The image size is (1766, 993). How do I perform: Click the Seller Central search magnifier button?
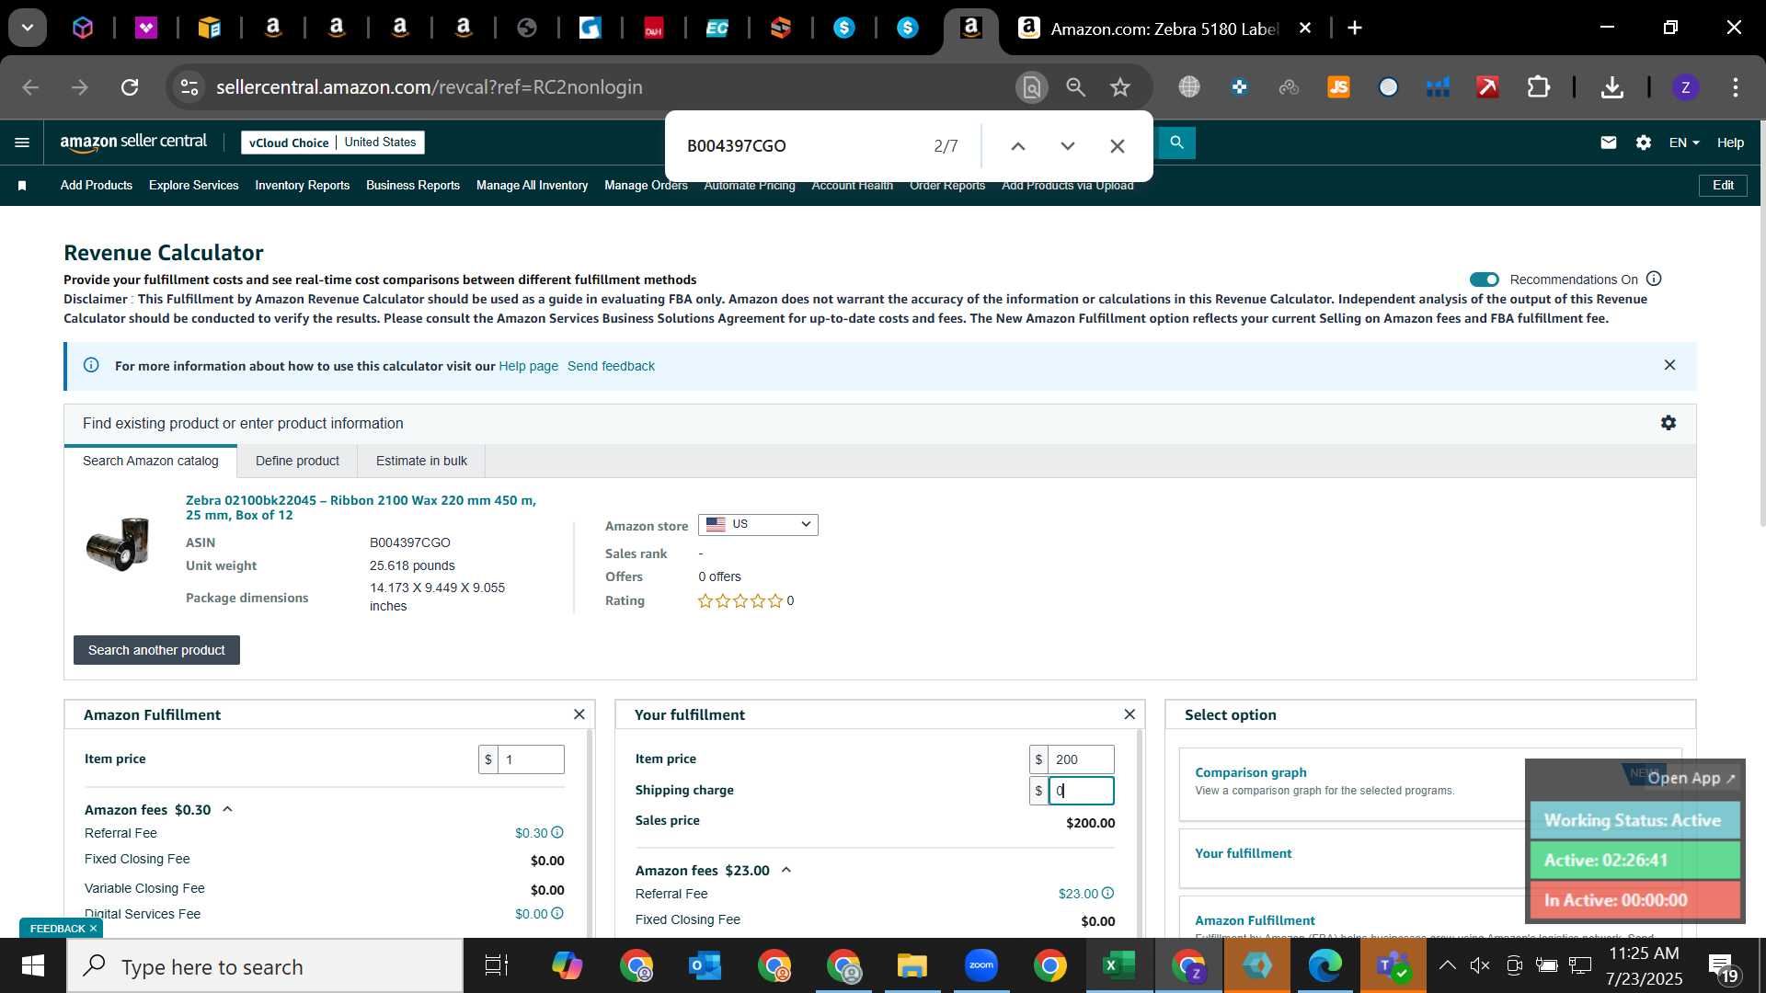tap(1175, 143)
